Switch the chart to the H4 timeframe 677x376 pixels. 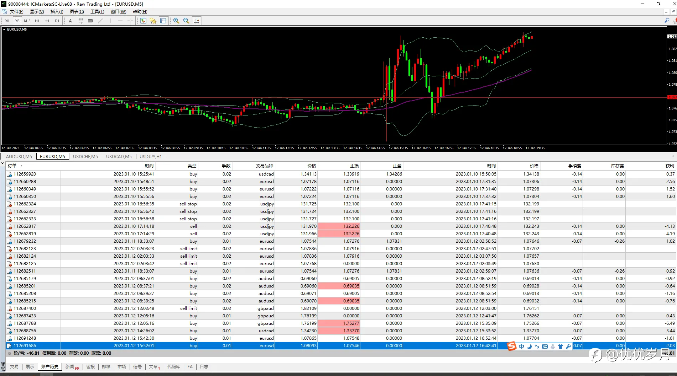(47, 21)
